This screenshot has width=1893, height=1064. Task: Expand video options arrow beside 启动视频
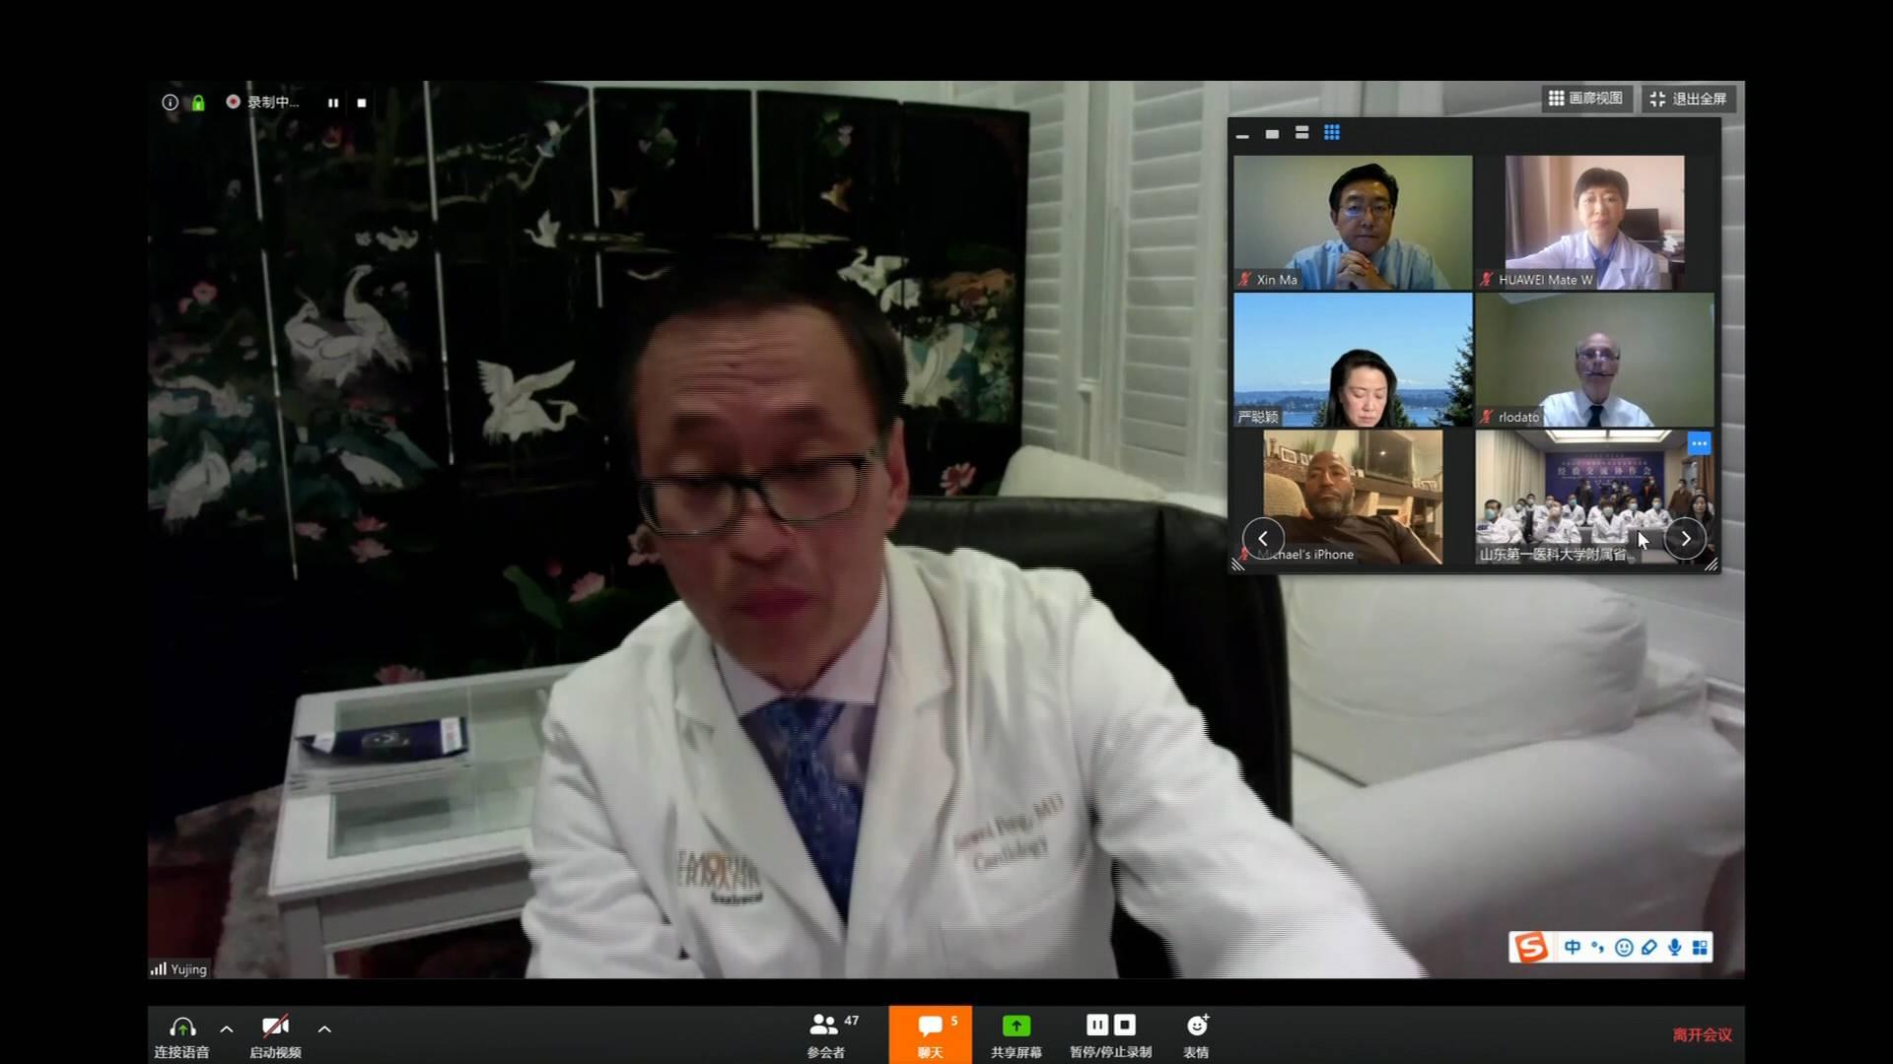point(324,1029)
